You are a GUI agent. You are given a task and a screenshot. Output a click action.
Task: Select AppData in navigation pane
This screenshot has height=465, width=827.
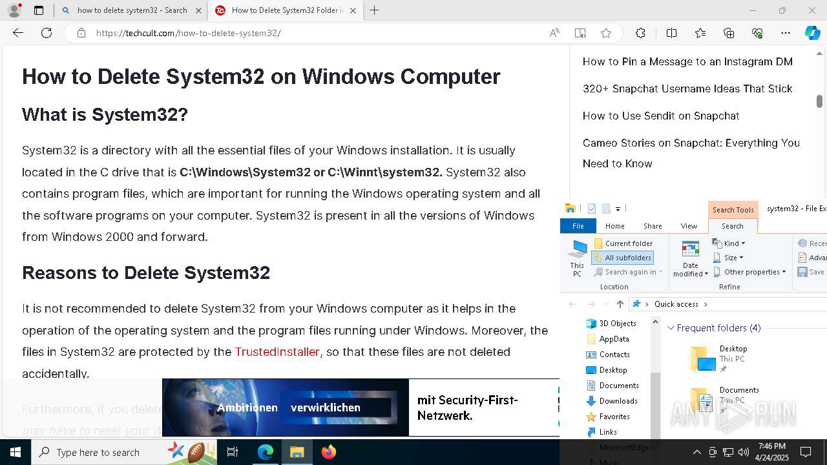click(608, 339)
